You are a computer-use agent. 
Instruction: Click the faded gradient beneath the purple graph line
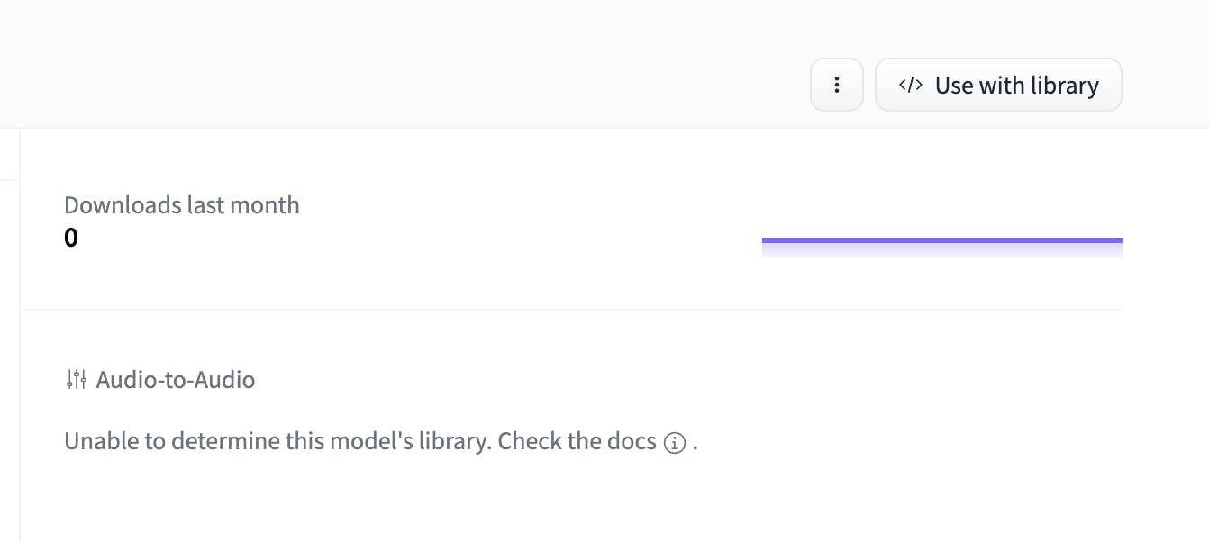941,251
